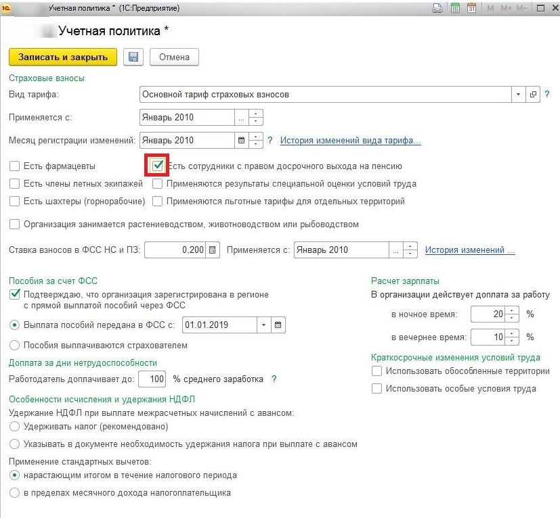Open calendar picker for 01.01.2019 date field

tap(278, 325)
